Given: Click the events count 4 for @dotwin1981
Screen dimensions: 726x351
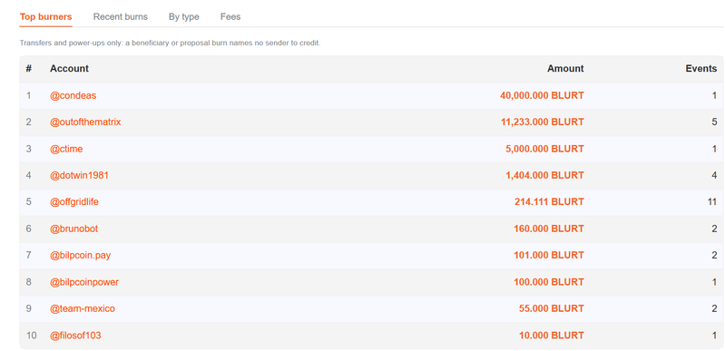Looking at the screenshot, I should [714, 175].
